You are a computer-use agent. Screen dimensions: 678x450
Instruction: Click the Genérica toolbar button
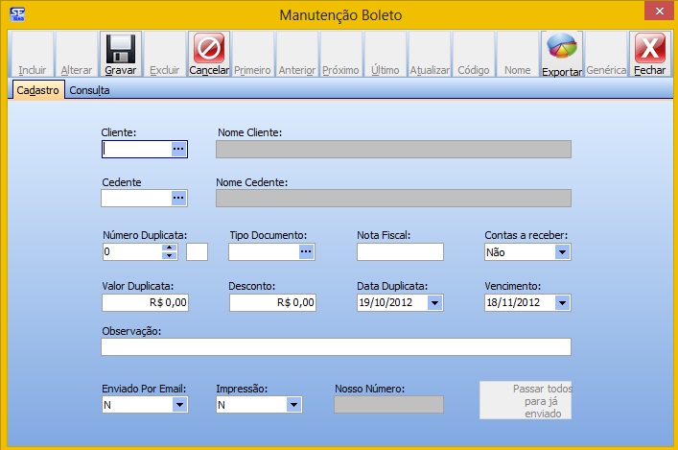606,54
